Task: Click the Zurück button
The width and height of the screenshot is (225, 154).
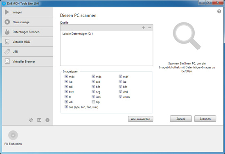Action: click(x=181, y=119)
